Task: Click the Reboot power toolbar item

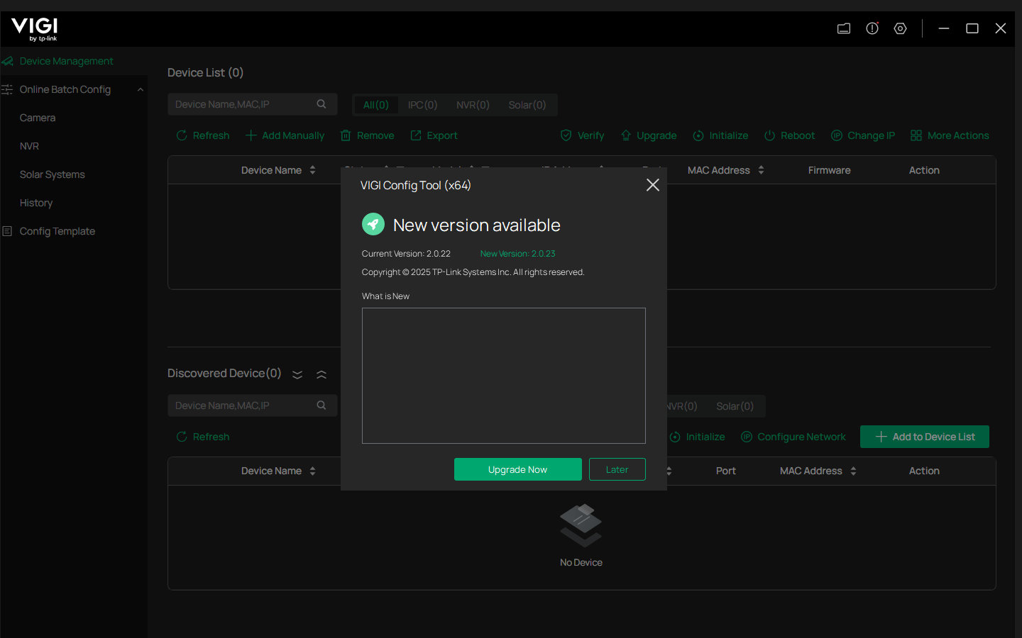Action: (x=789, y=135)
